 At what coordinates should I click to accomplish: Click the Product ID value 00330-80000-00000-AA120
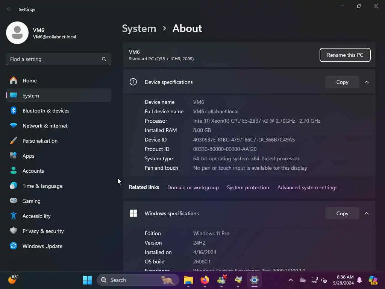tap(225, 149)
